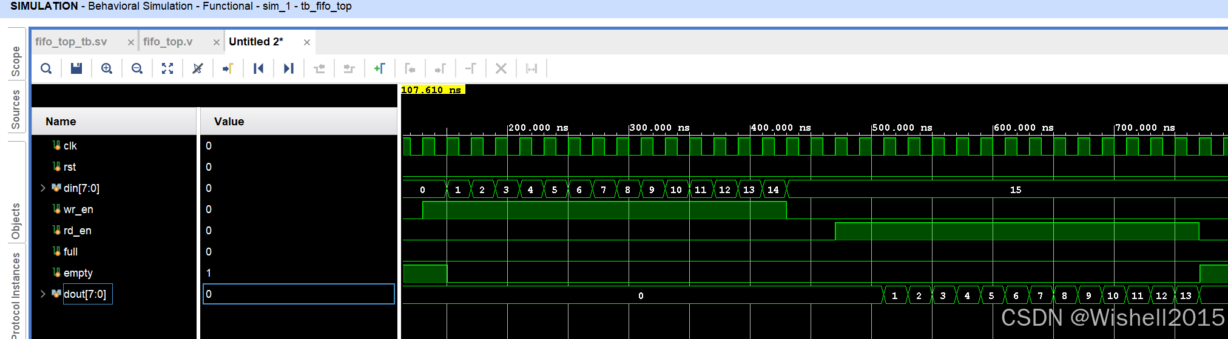Screen dimensions: 1228x339
Task: Click the Toggle Floating Ruler icon
Action: [x=531, y=68]
